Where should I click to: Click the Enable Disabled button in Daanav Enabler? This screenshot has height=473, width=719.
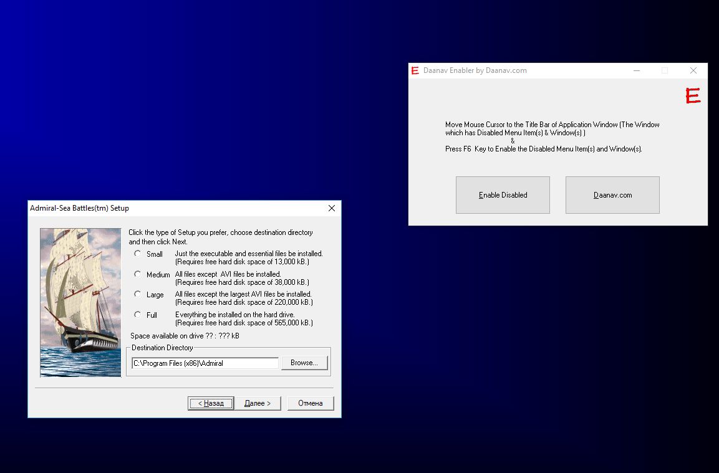tap(503, 195)
